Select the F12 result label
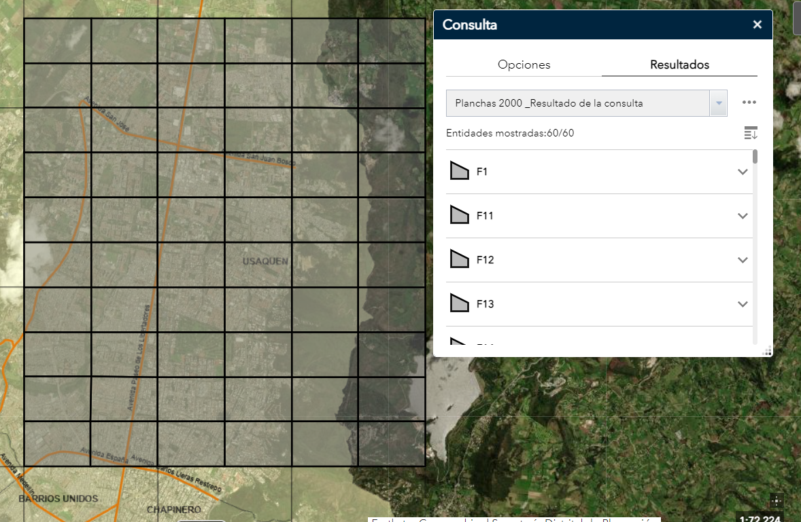This screenshot has width=801, height=522. coord(485,260)
